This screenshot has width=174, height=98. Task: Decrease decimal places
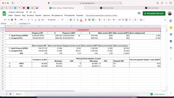pyautogui.click(x=35, y=20)
